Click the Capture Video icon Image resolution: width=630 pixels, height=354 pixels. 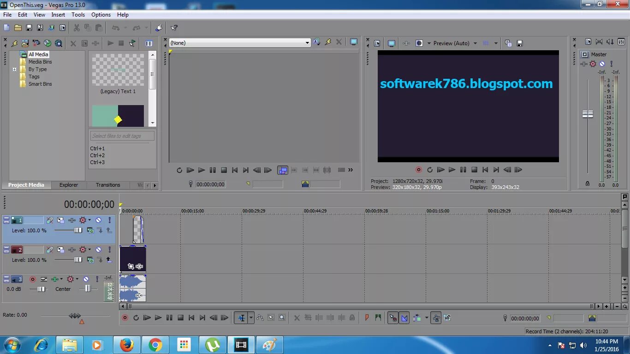click(36, 42)
